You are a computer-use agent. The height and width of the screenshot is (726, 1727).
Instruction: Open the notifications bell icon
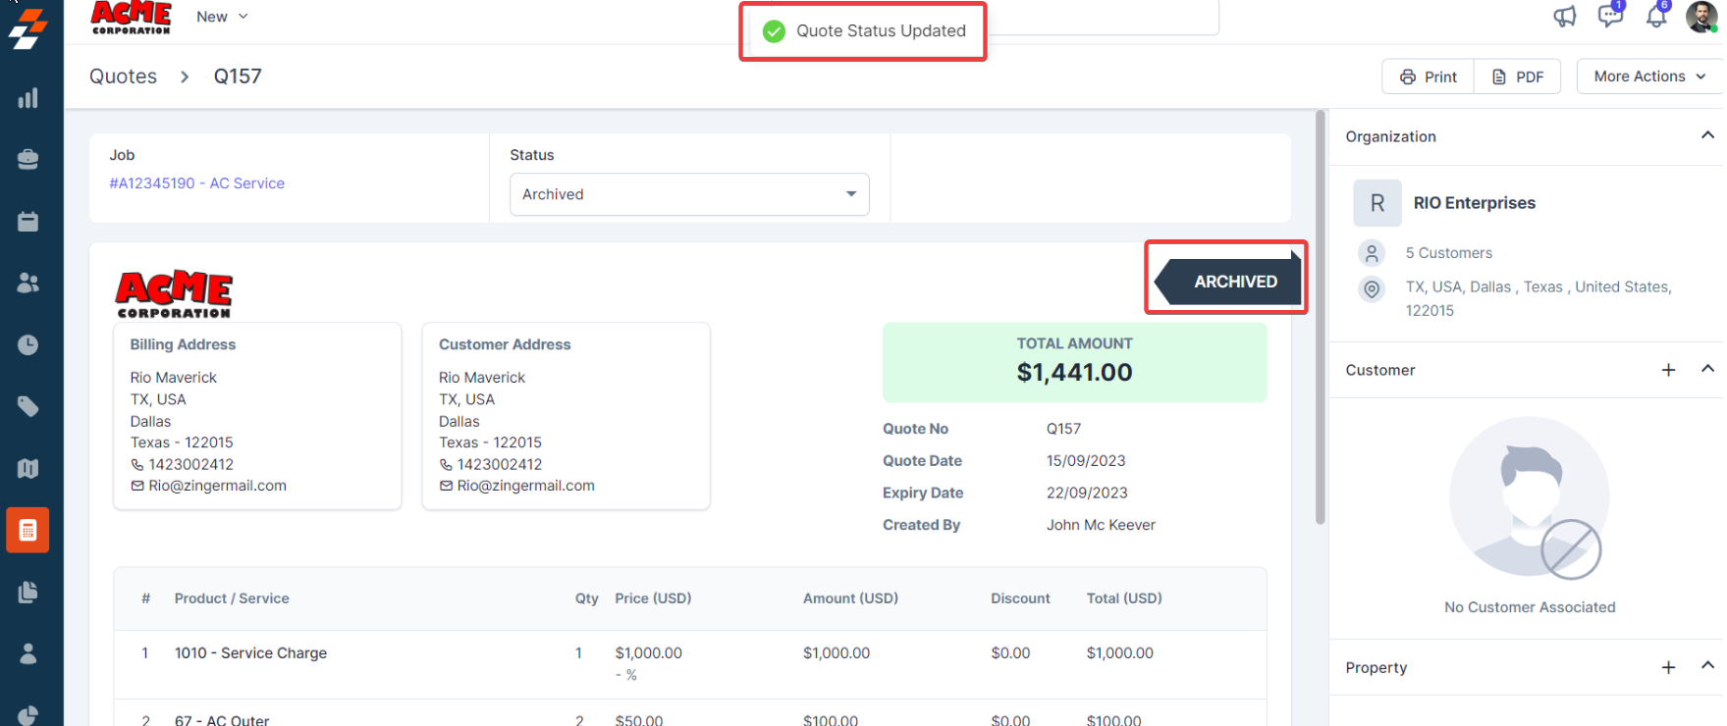(x=1655, y=17)
